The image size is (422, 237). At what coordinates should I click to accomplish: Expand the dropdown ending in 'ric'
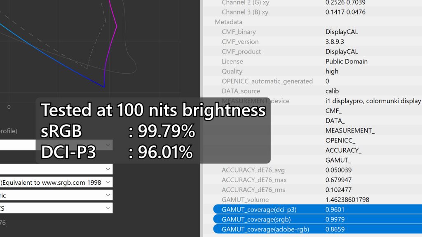[56, 195]
